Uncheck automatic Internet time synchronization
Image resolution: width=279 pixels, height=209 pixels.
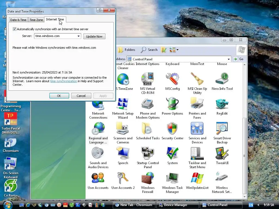(15, 29)
